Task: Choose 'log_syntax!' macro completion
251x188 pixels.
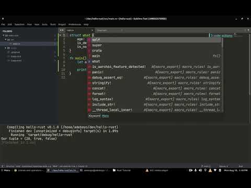Action: (155, 99)
